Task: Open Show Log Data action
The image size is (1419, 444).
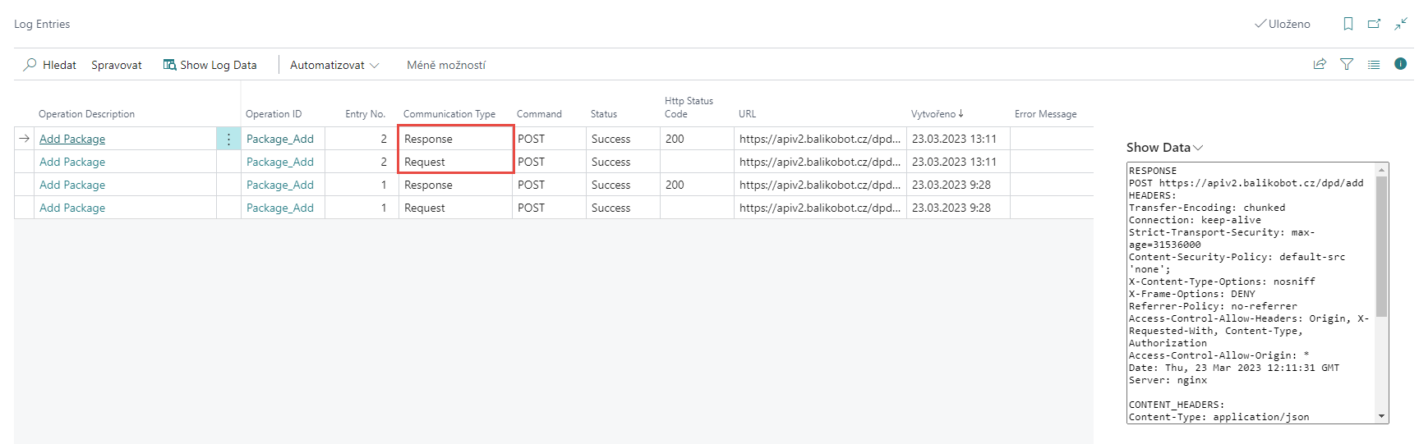Action: [x=210, y=65]
